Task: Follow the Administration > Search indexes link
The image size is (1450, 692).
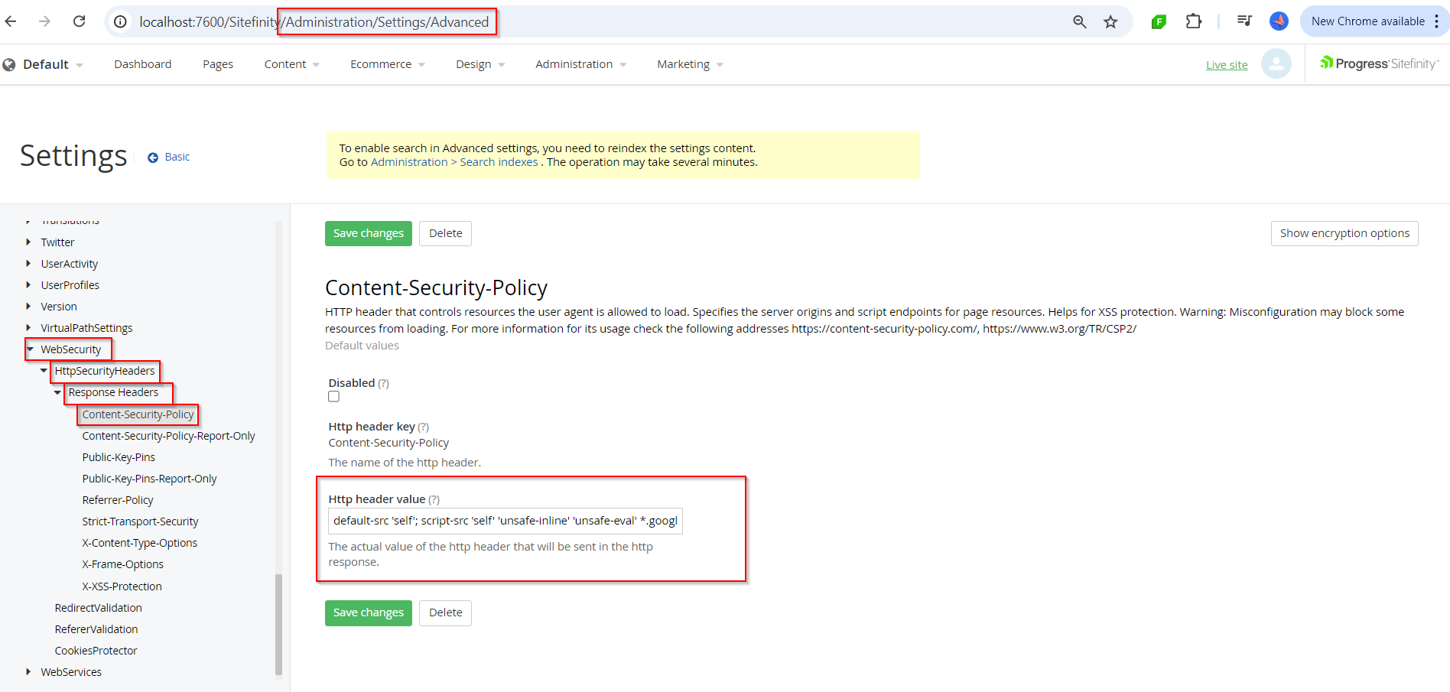Action: (x=454, y=162)
